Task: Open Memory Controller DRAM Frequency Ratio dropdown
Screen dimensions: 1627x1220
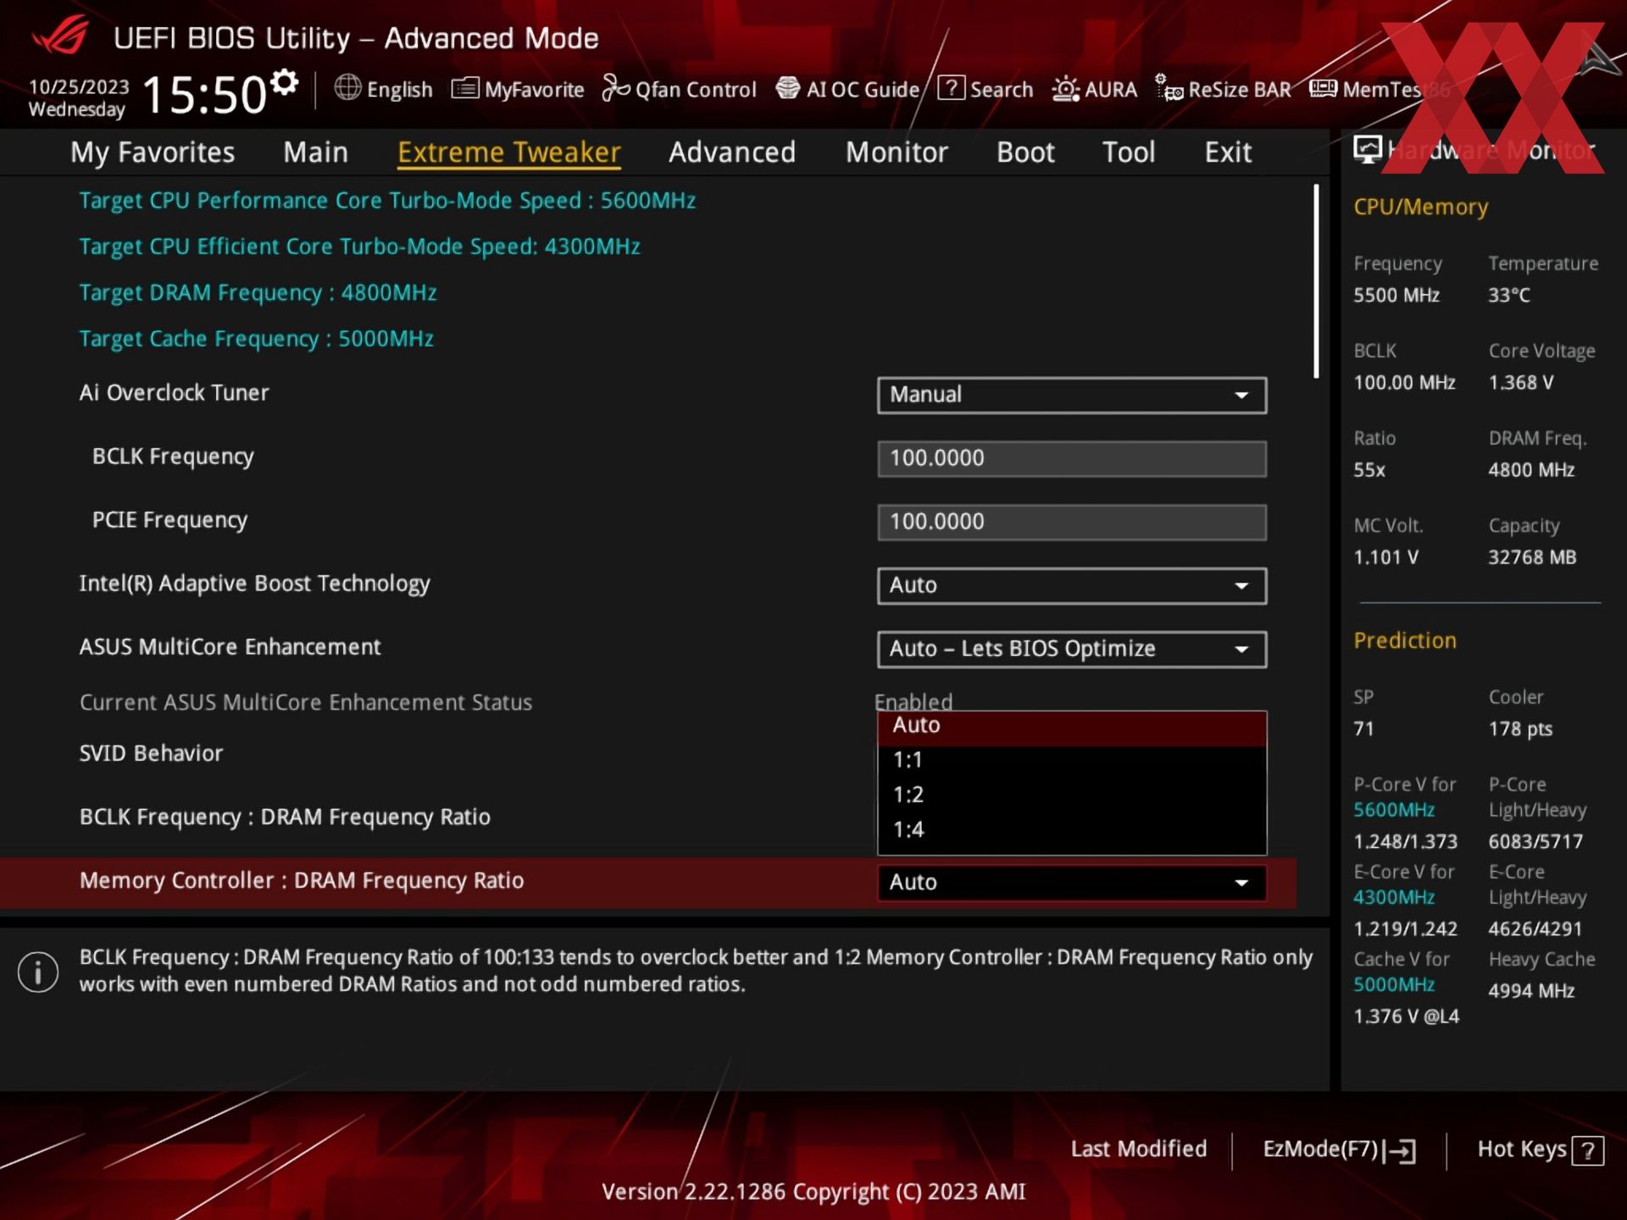Action: (1072, 883)
